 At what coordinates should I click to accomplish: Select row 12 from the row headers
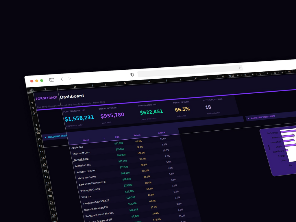point(40,146)
